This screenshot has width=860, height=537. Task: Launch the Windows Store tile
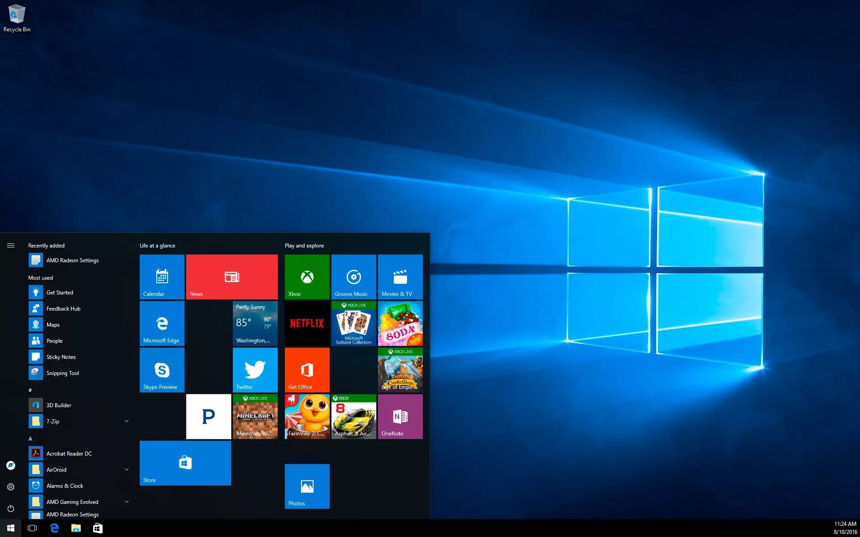click(185, 463)
